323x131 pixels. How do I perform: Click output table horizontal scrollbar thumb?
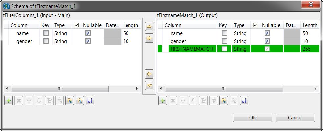tap(224, 89)
